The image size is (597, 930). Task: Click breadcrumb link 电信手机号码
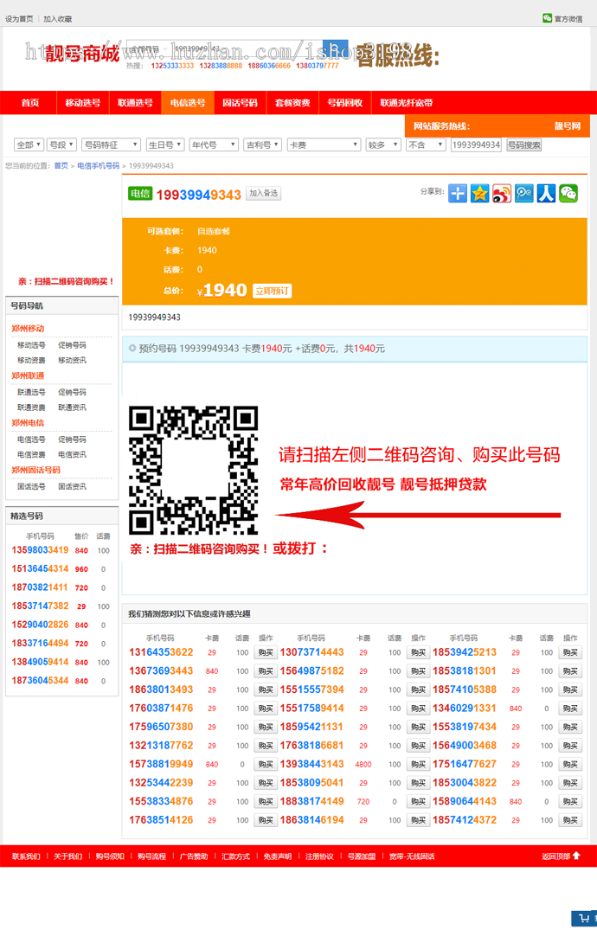(99, 166)
